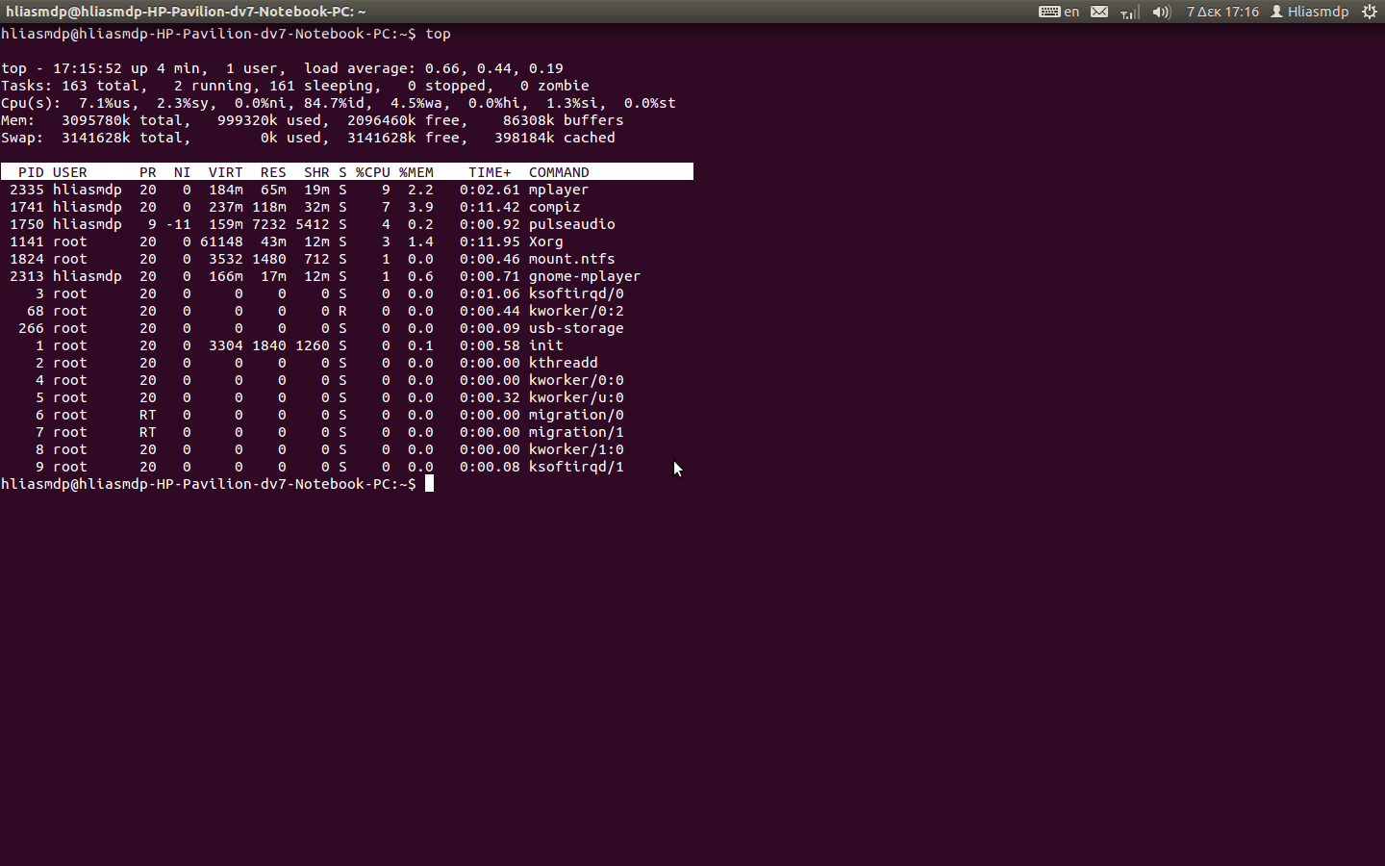
Task: Select the pulseaudio process name
Action: (x=572, y=224)
